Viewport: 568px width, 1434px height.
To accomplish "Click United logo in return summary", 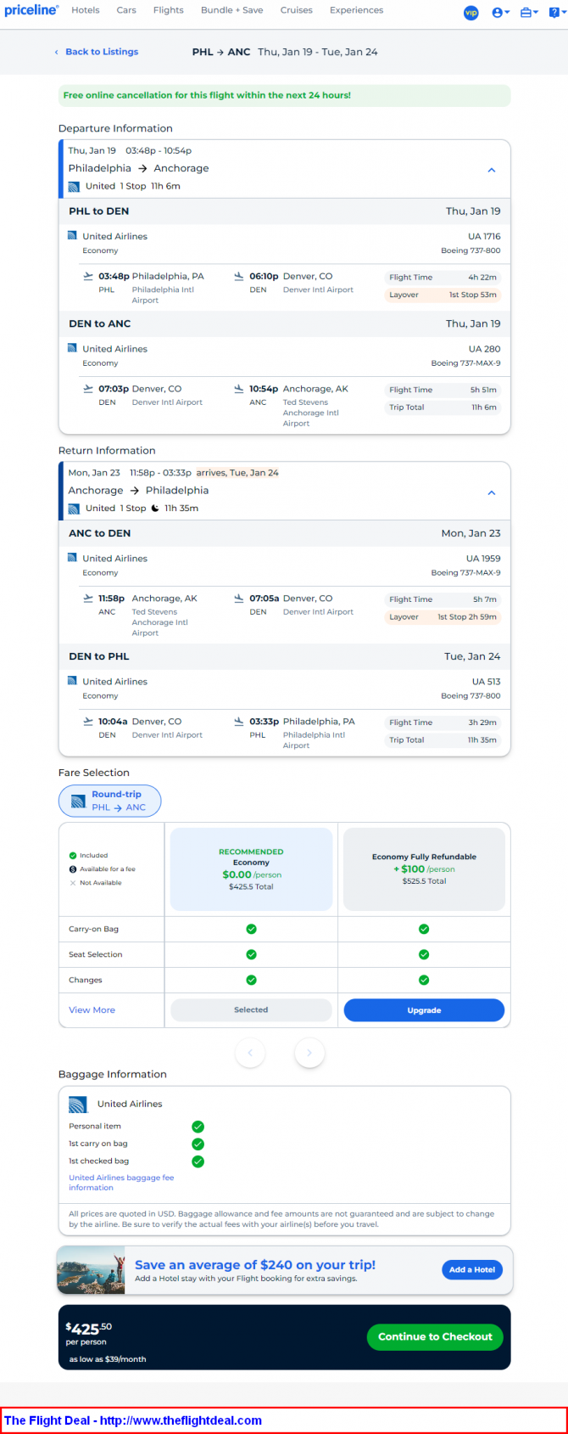I will coord(74,509).
